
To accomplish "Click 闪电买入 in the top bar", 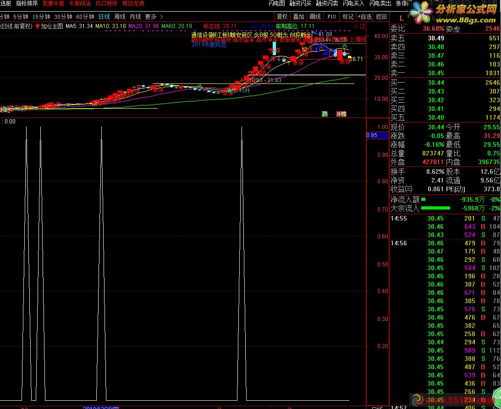I will (353, 3).
